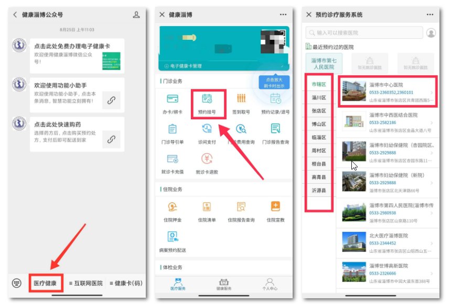This screenshot has width=451, height=304.
Task: Switch to the 医疗服务 bottom tab
Action: point(178,284)
